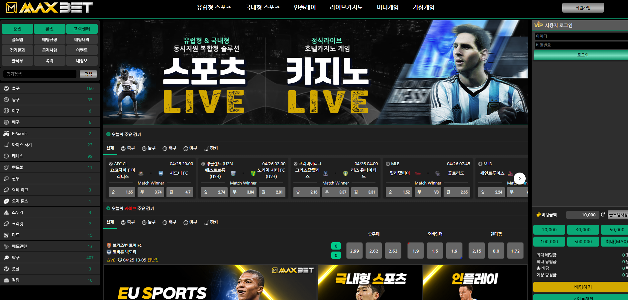Pick the 원 2.01 odds for 노리치 시티
This screenshot has width=628, height=300.
pos(272,192)
